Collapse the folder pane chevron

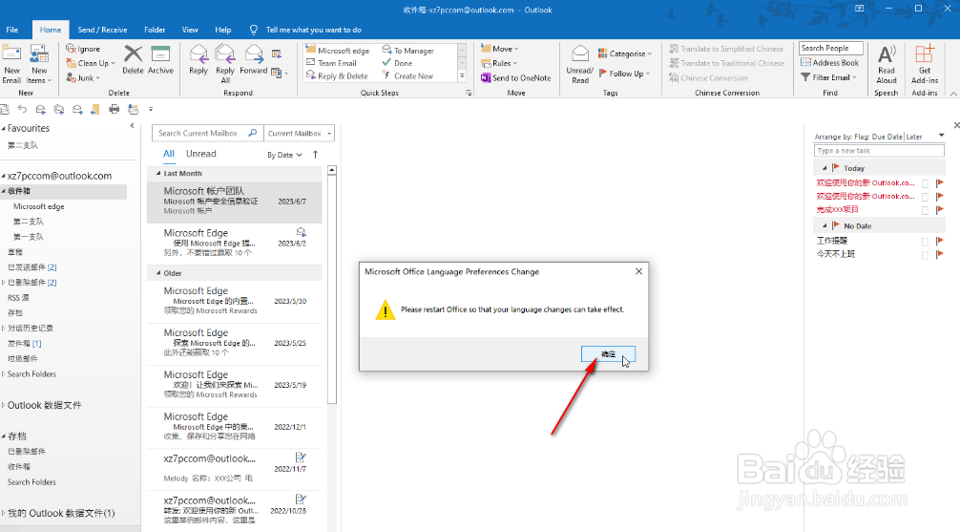point(133,126)
